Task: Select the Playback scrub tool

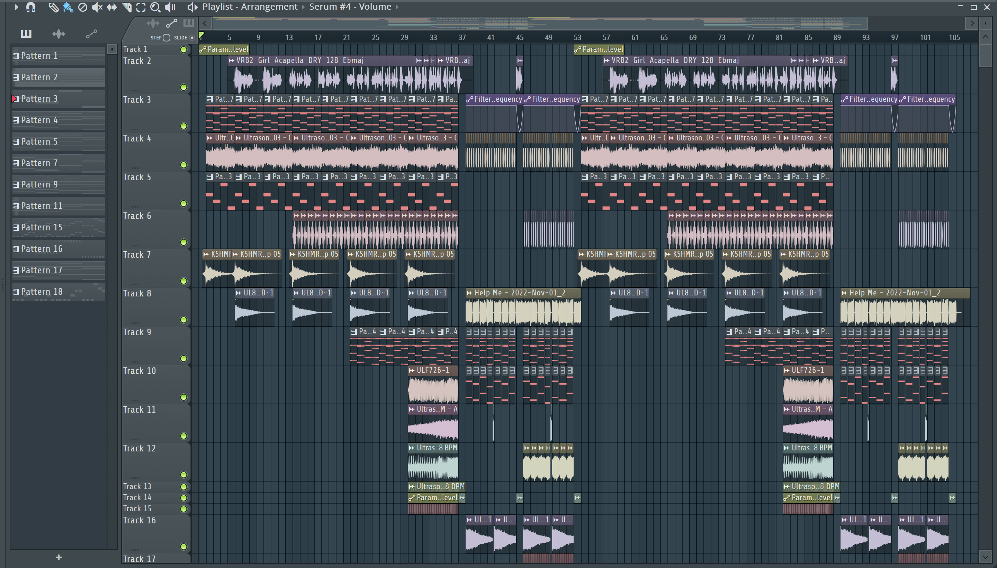Action: coord(170,7)
